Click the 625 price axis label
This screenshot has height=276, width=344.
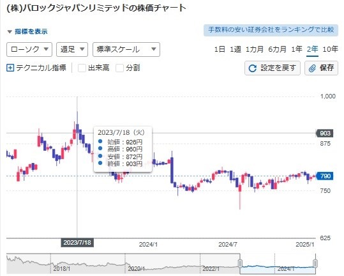pyautogui.click(x=325, y=238)
